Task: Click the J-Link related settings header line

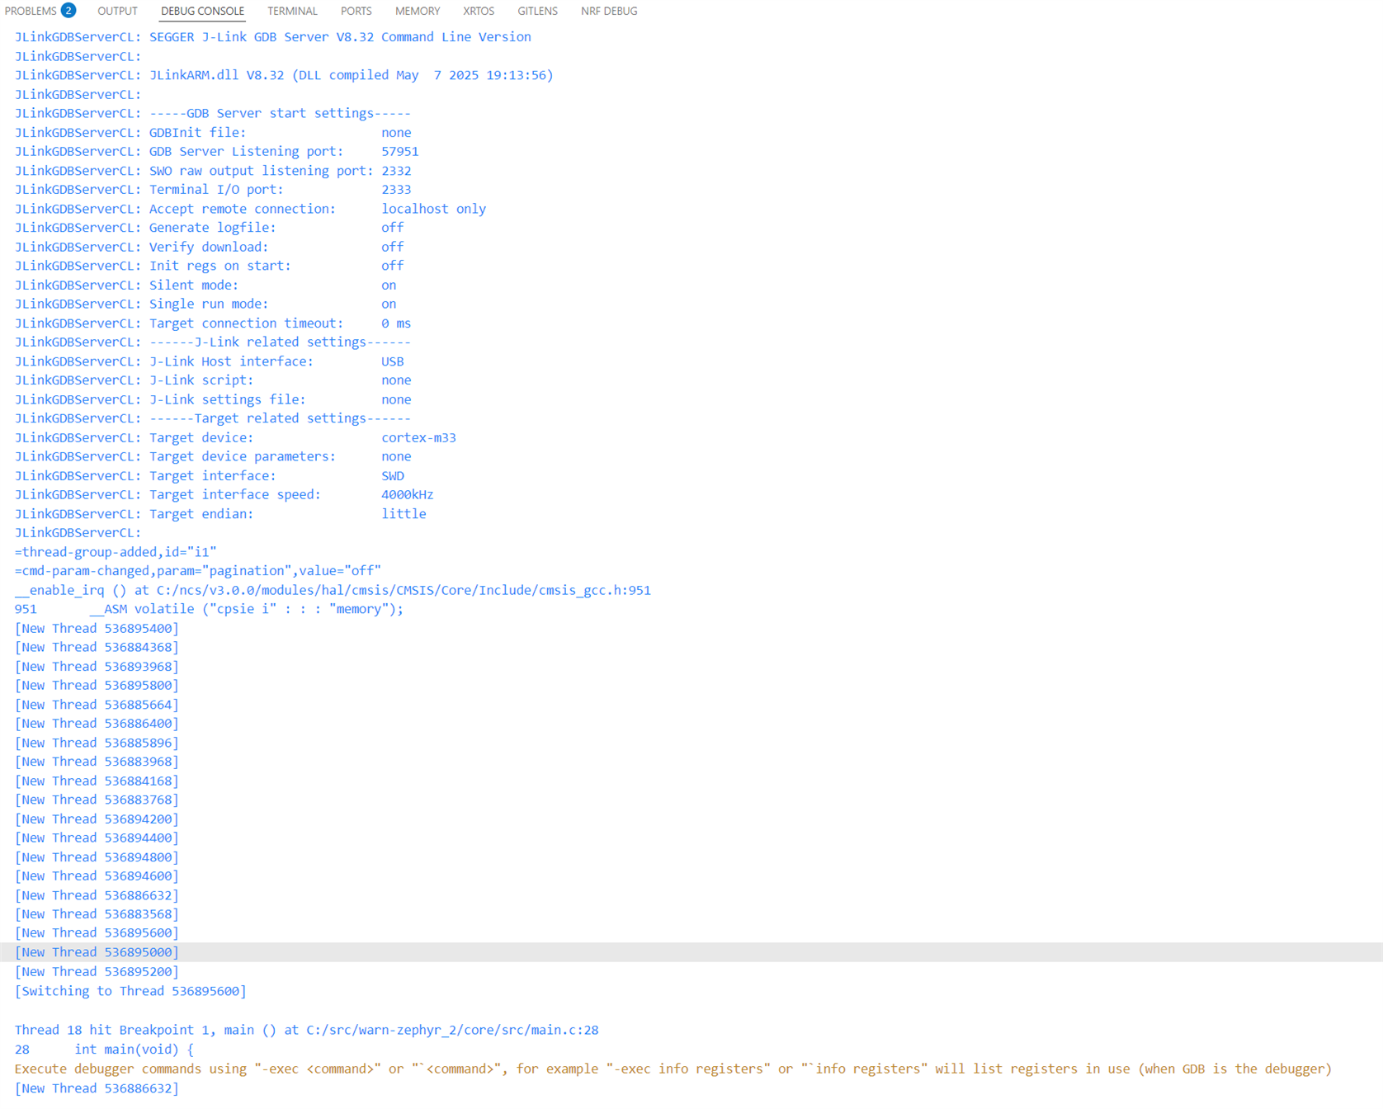Action: (x=213, y=342)
